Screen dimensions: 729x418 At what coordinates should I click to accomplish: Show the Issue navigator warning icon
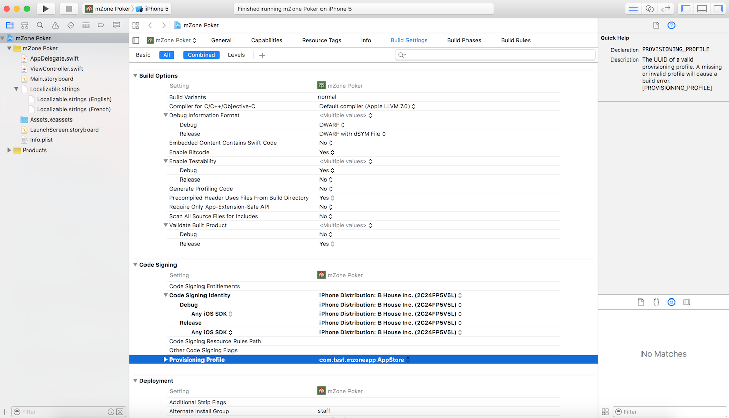coord(55,25)
